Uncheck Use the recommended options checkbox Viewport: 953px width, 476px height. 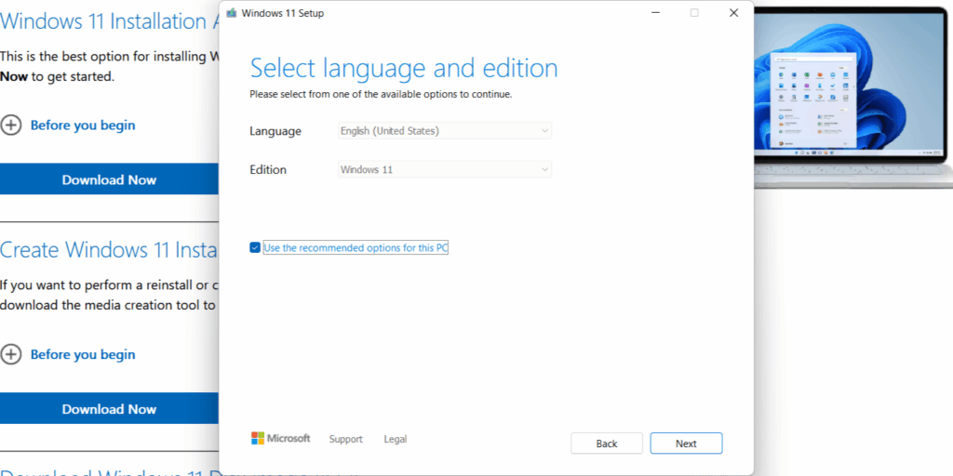point(255,247)
